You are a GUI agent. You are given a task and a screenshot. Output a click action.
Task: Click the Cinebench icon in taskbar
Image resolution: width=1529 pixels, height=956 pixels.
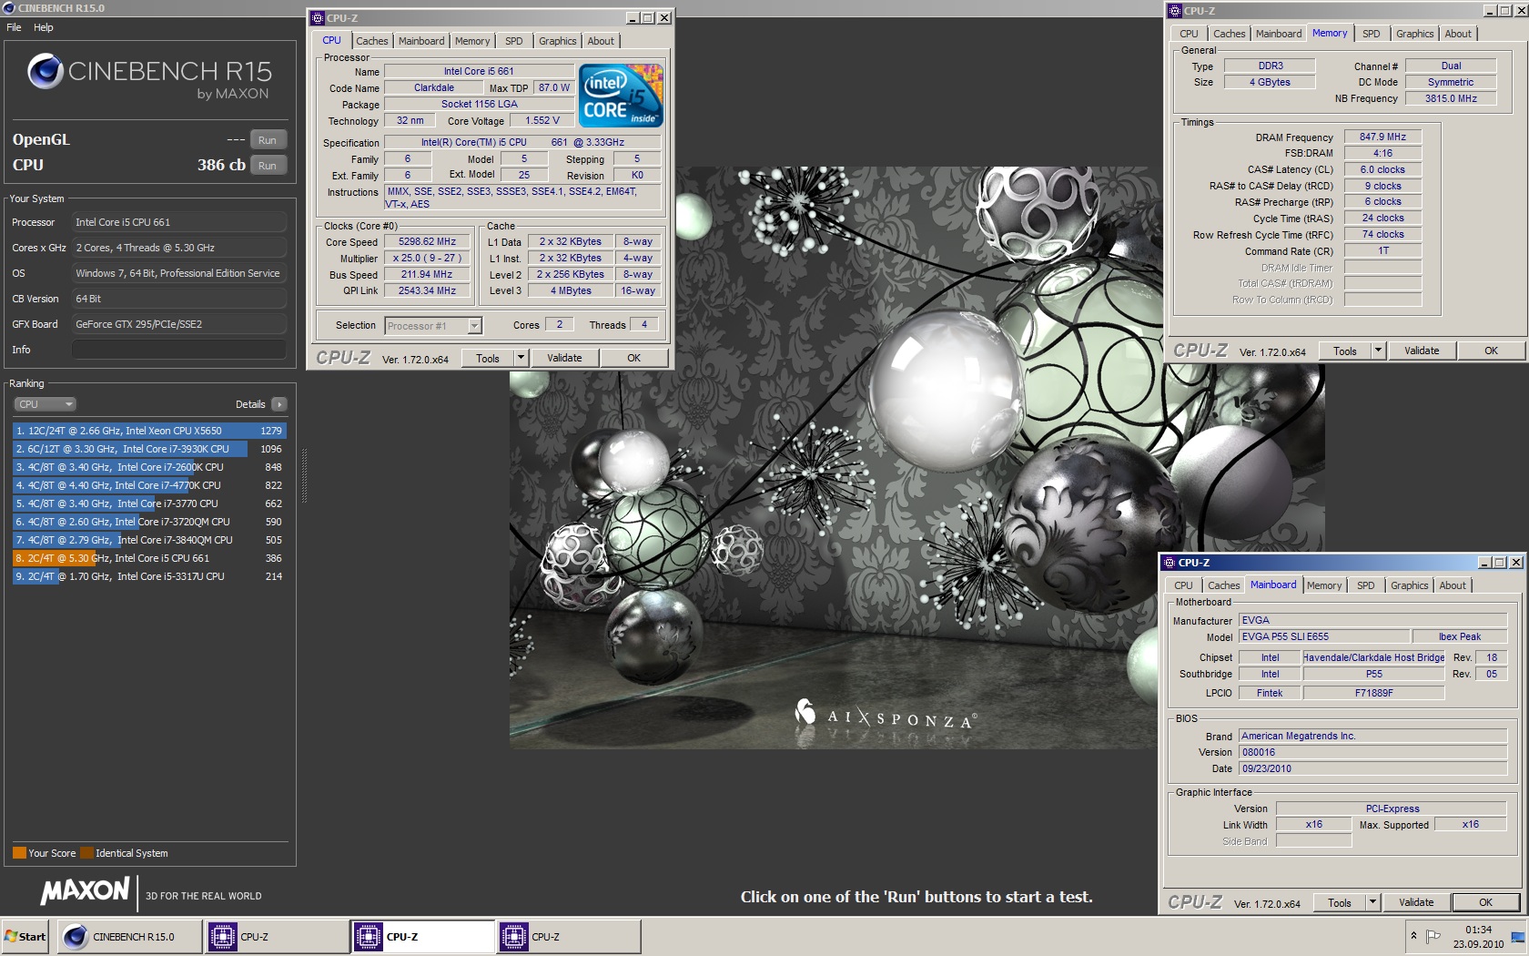pos(76,936)
